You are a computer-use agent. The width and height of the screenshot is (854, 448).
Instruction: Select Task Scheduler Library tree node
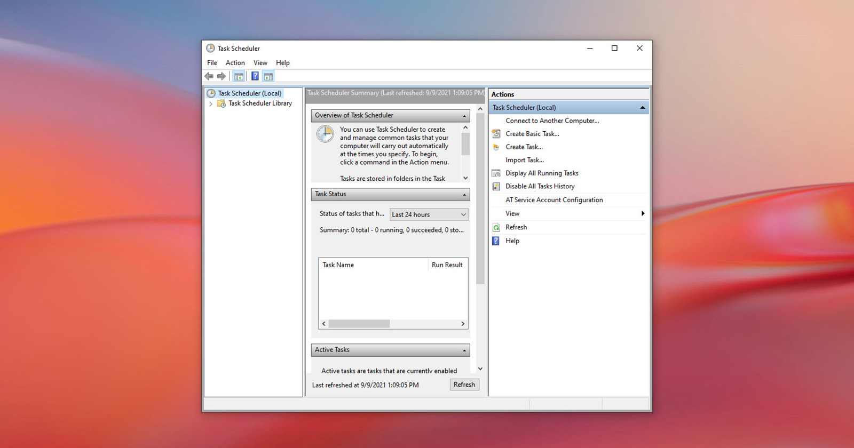(x=260, y=103)
